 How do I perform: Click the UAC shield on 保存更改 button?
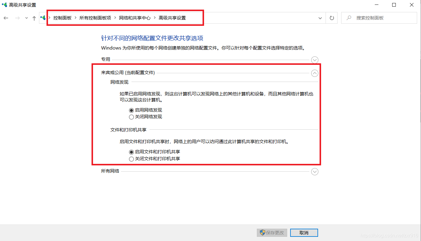tap(262, 233)
